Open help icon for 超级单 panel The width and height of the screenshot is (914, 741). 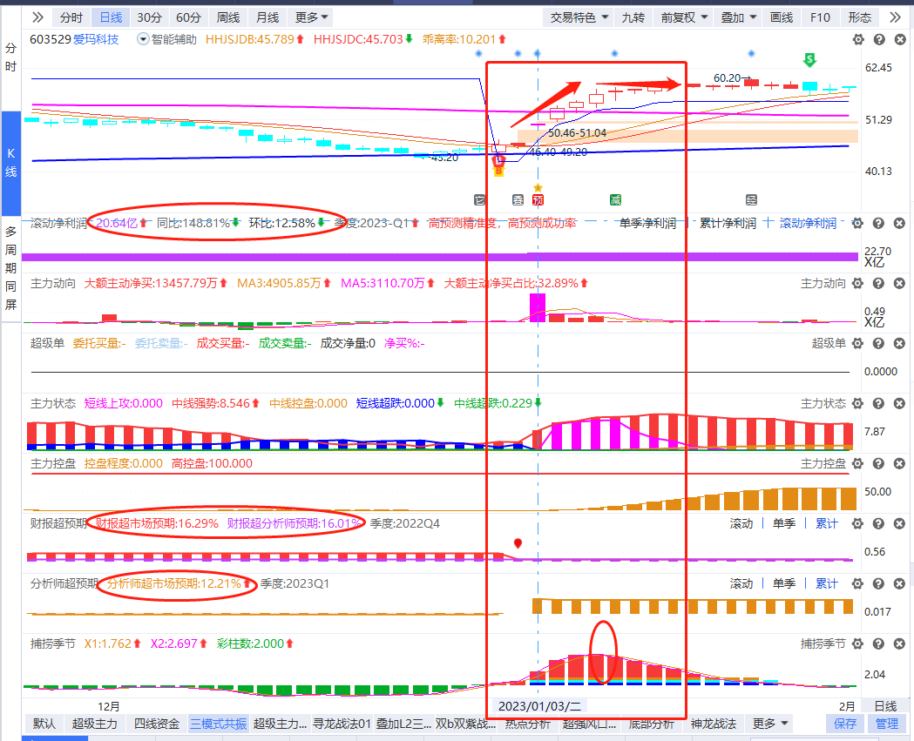[878, 343]
